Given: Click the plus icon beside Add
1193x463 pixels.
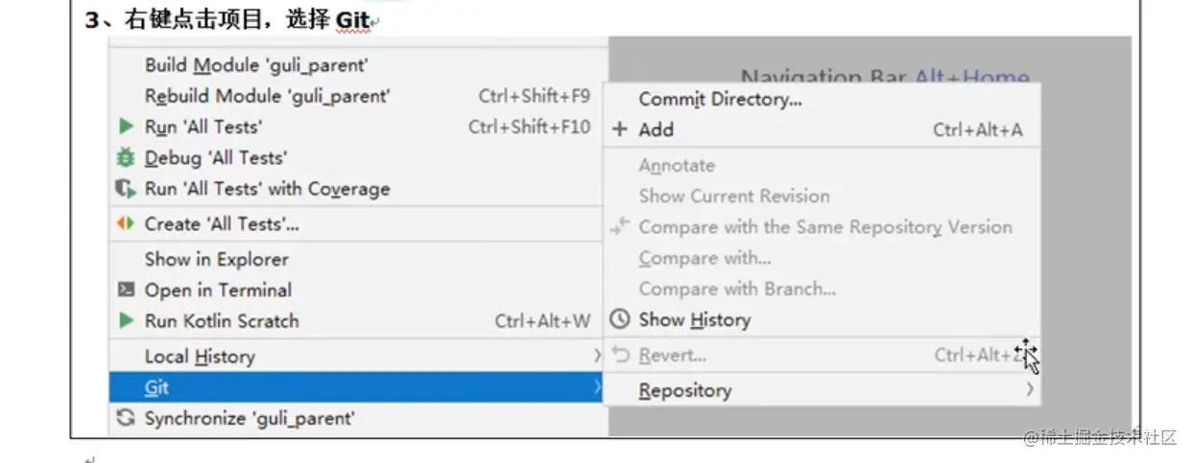Looking at the screenshot, I should [x=620, y=129].
